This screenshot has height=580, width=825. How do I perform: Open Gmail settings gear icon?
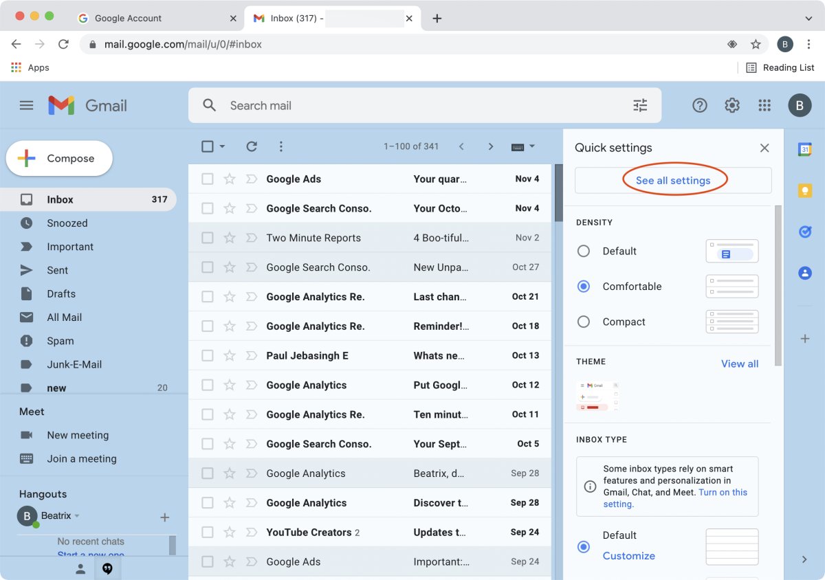coord(732,105)
